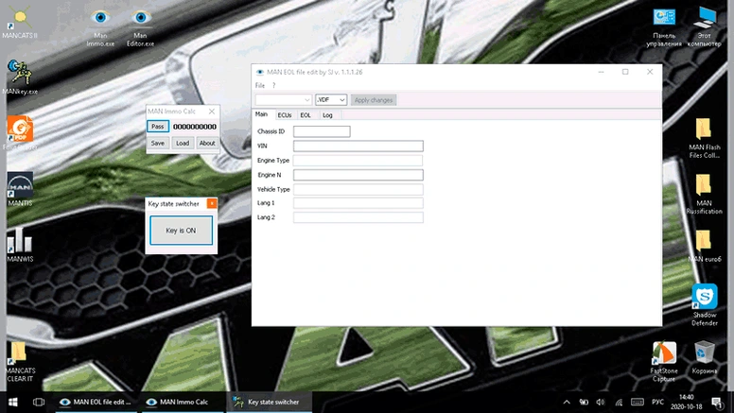
Task: Open the This PC desktop icon
Action: [x=704, y=26]
